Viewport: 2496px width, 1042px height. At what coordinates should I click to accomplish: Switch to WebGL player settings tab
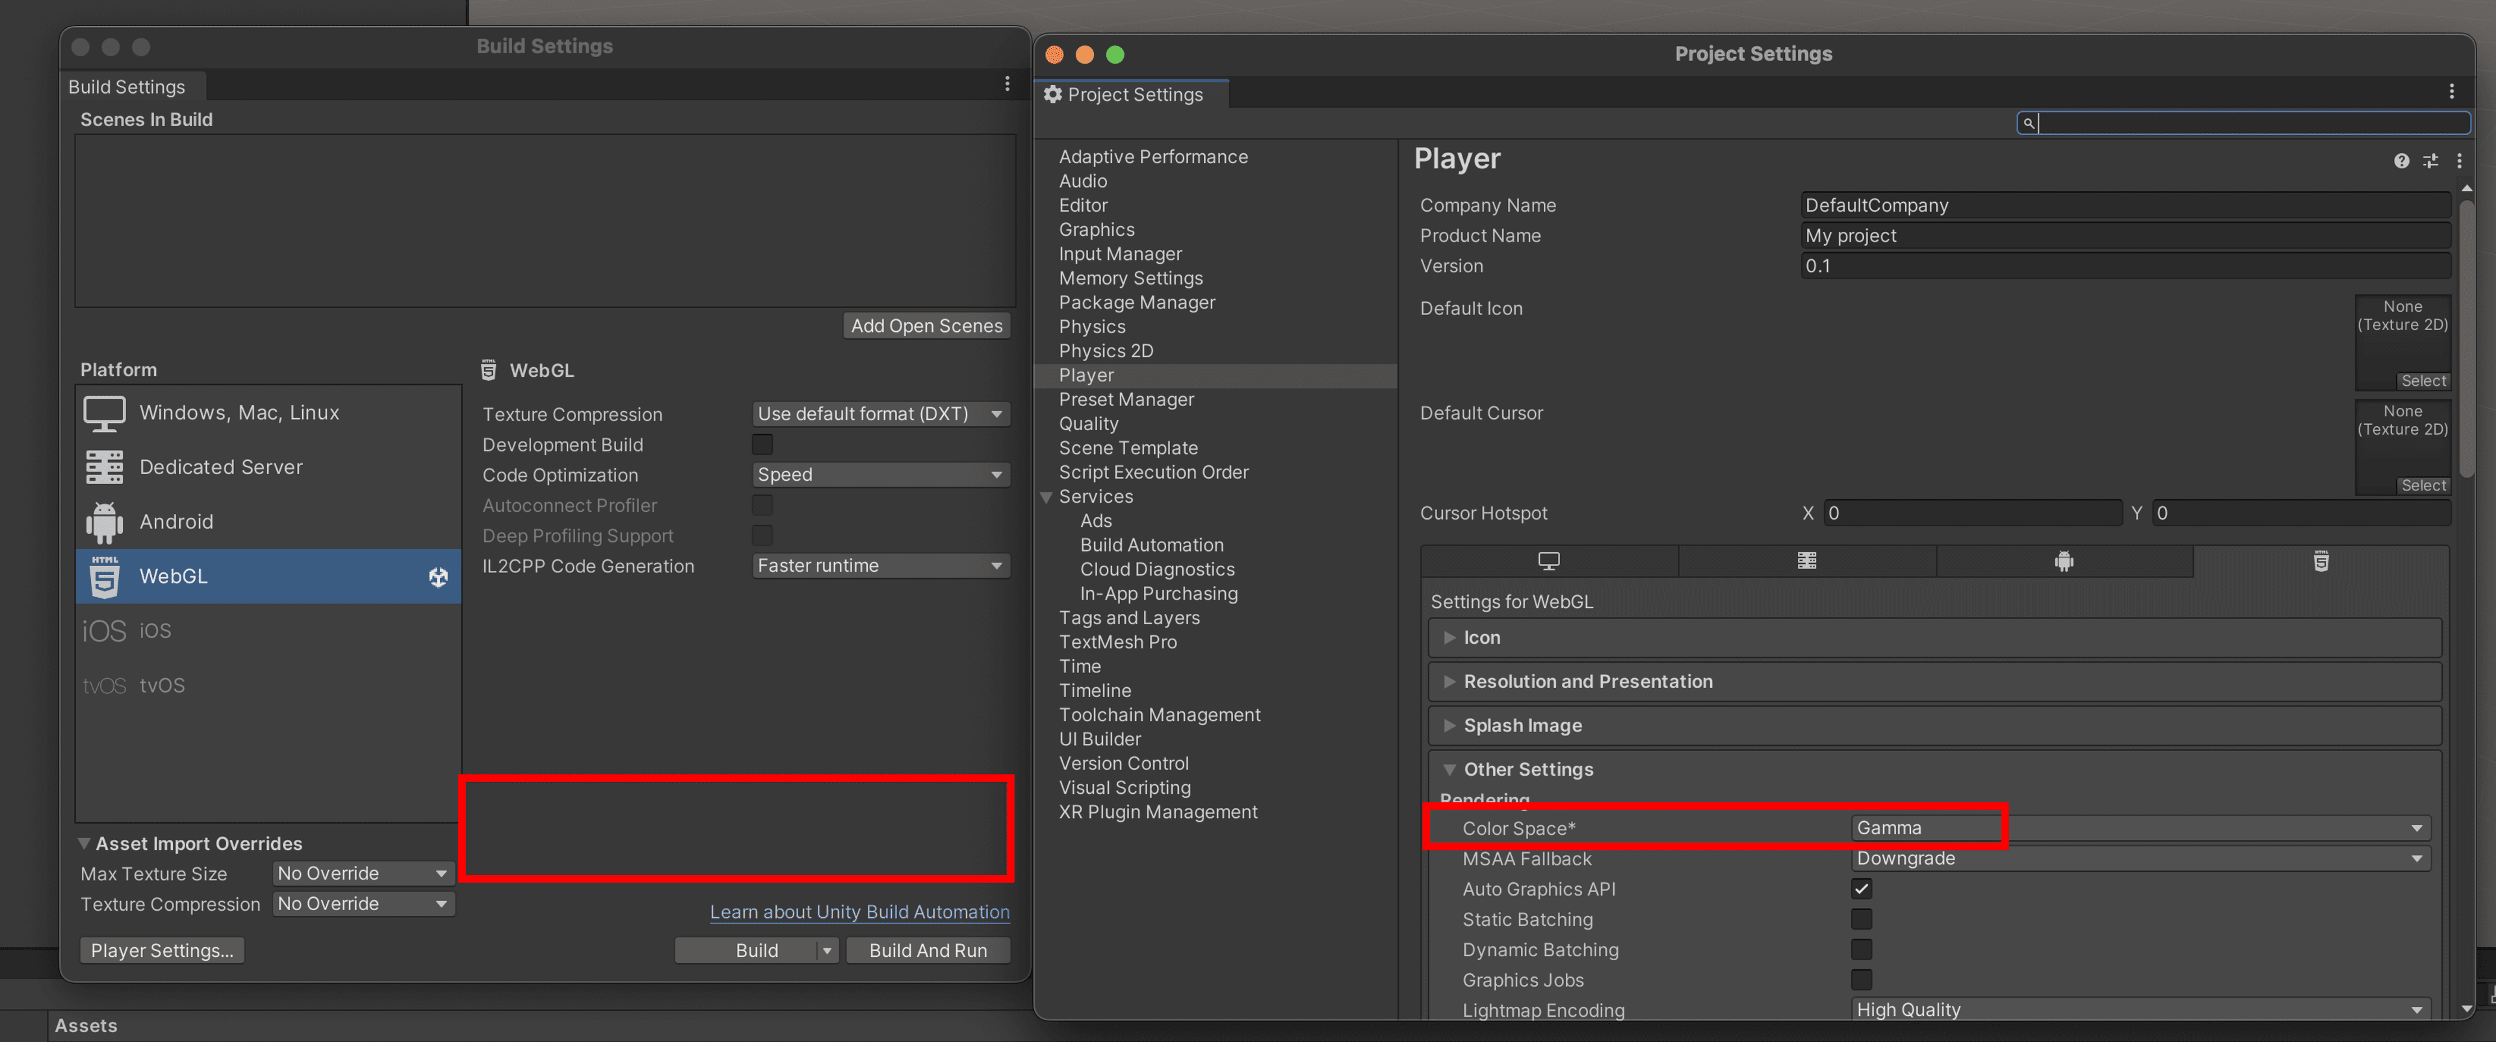pos(2320,561)
